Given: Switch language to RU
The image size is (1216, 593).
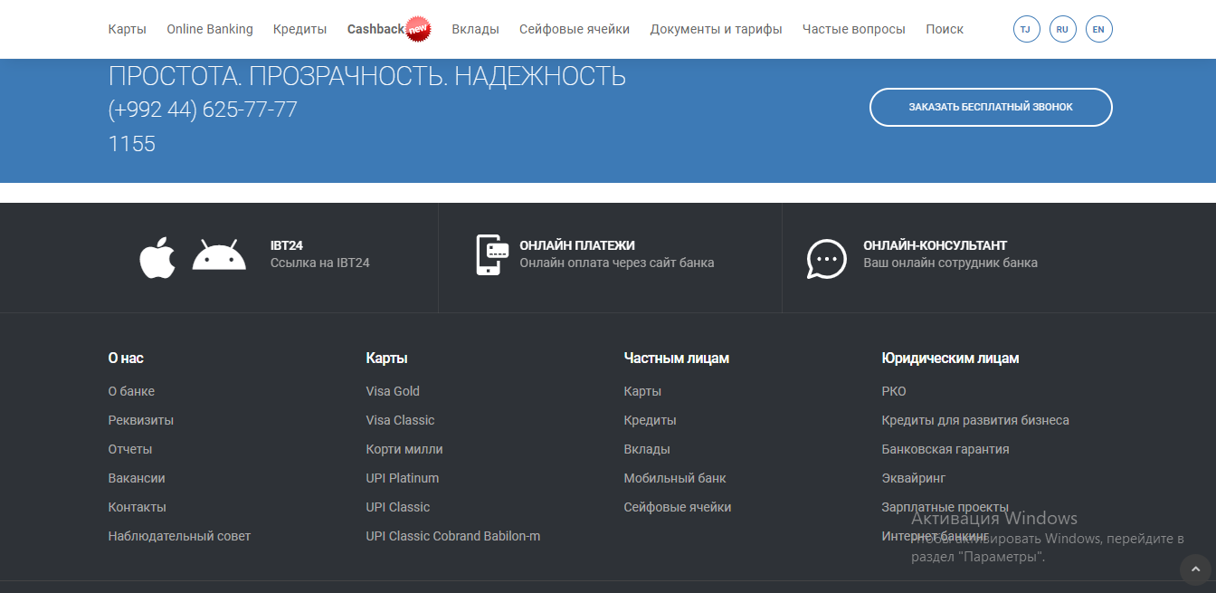Looking at the screenshot, I should [1062, 29].
